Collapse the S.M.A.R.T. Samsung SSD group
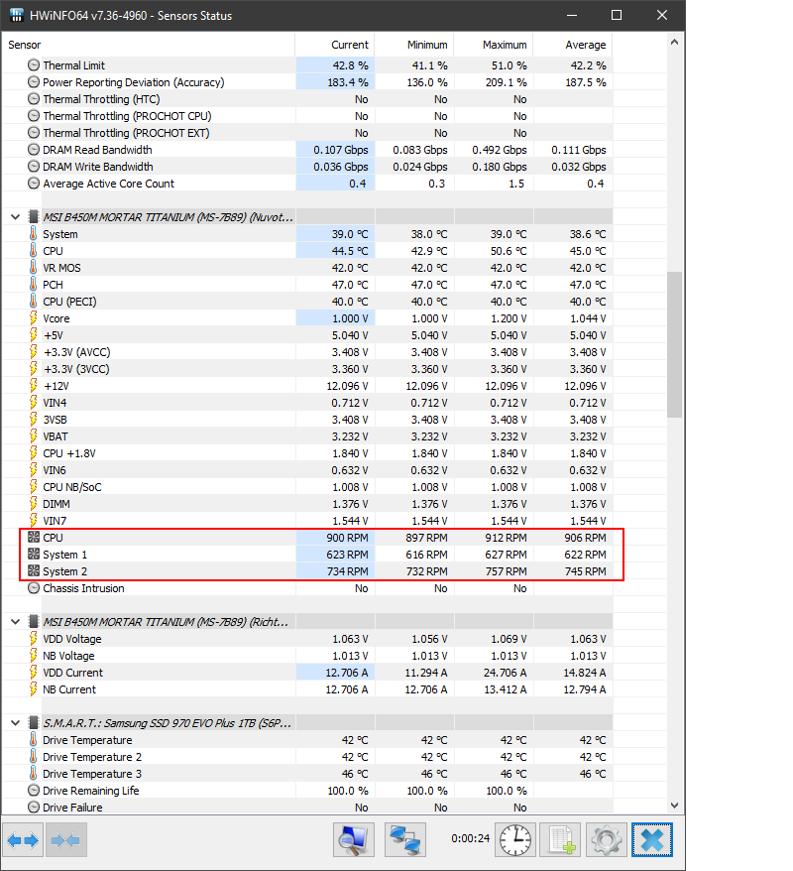Image resolution: width=793 pixels, height=871 pixels. pyautogui.click(x=15, y=723)
